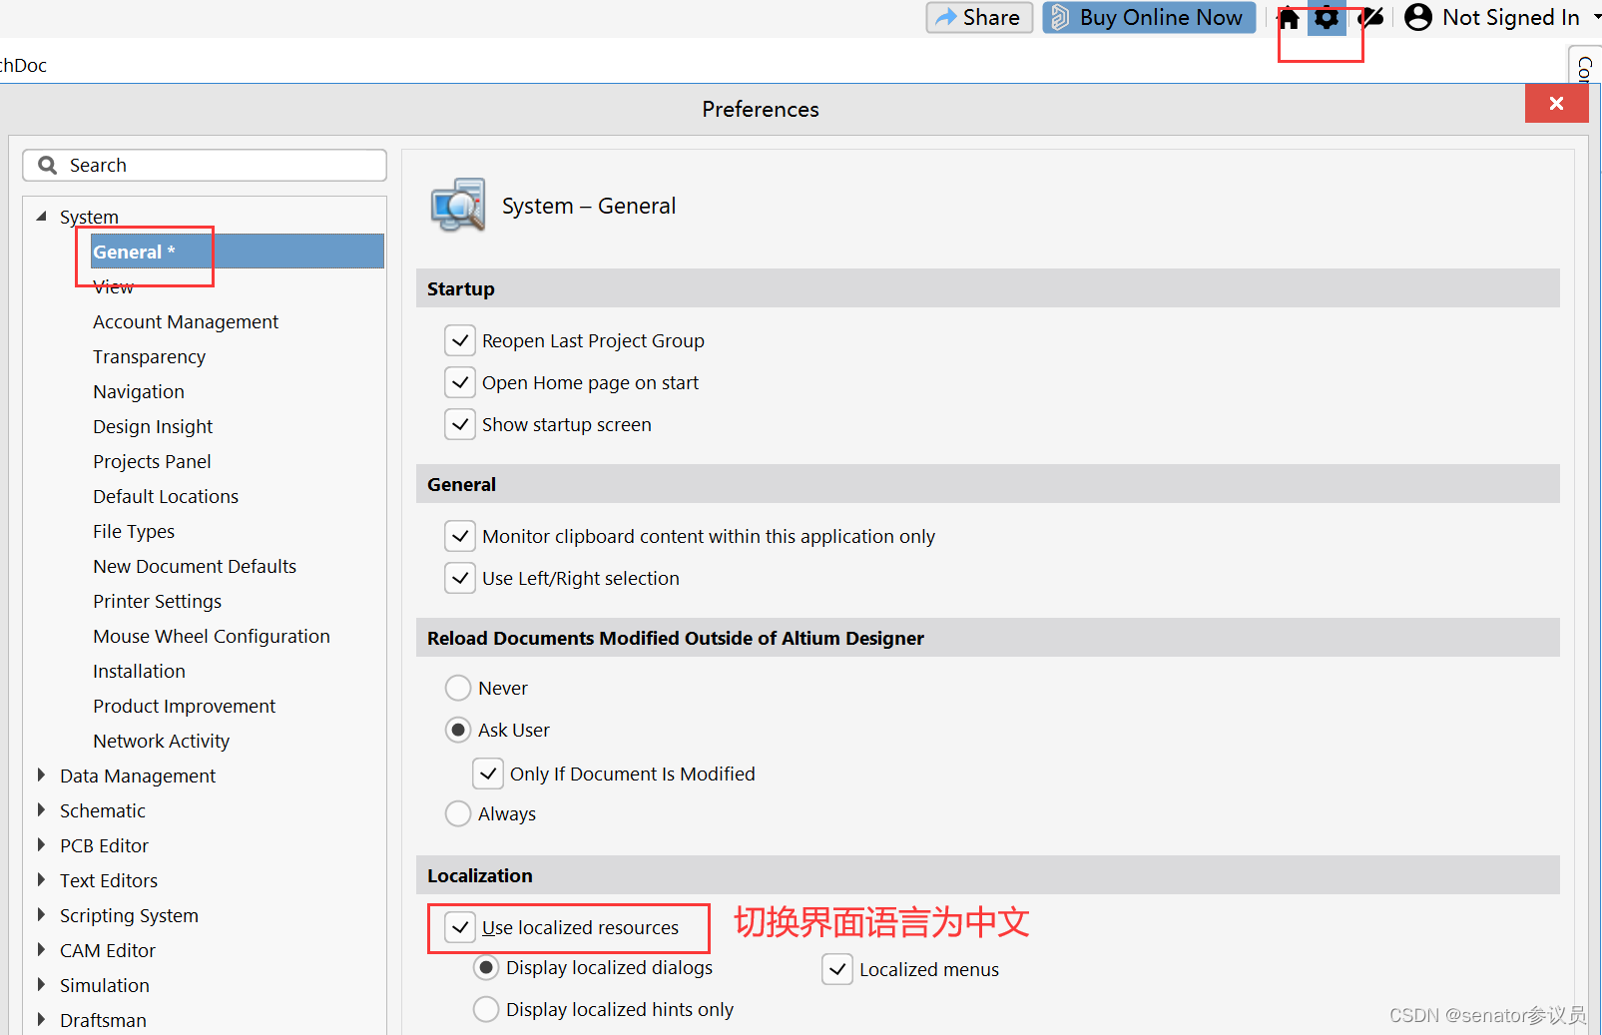The height and width of the screenshot is (1035, 1602).
Task: Click the search magnifier icon
Action: point(47,165)
